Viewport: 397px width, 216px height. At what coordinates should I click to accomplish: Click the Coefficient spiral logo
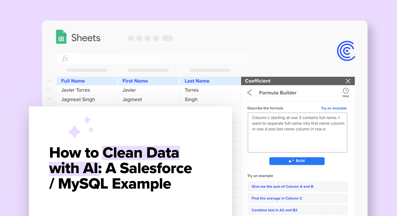click(x=346, y=51)
